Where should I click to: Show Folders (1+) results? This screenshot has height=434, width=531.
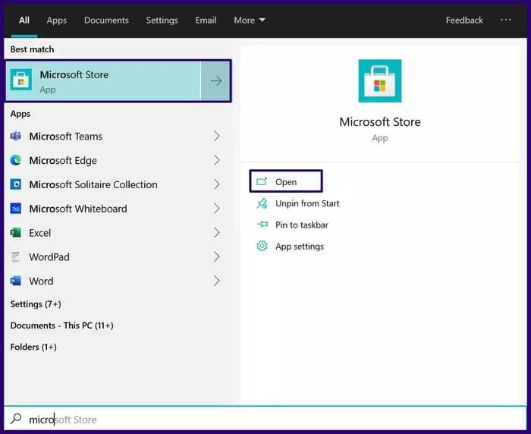[33, 347]
